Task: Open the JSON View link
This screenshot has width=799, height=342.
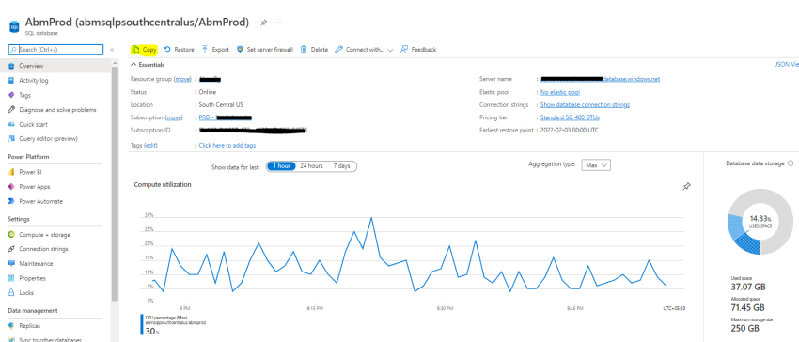Action: [787, 64]
